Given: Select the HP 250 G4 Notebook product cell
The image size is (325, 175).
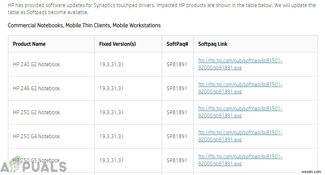Looking at the screenshot, I should (36, 136).
